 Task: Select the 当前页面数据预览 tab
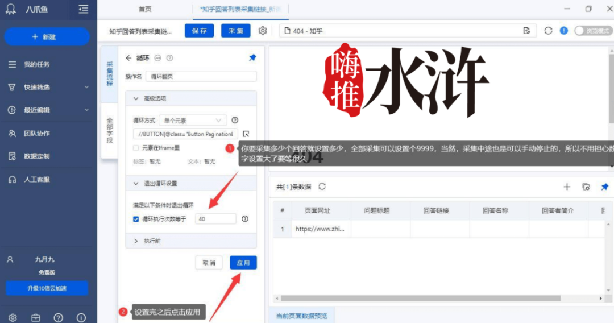click(301, 316)
